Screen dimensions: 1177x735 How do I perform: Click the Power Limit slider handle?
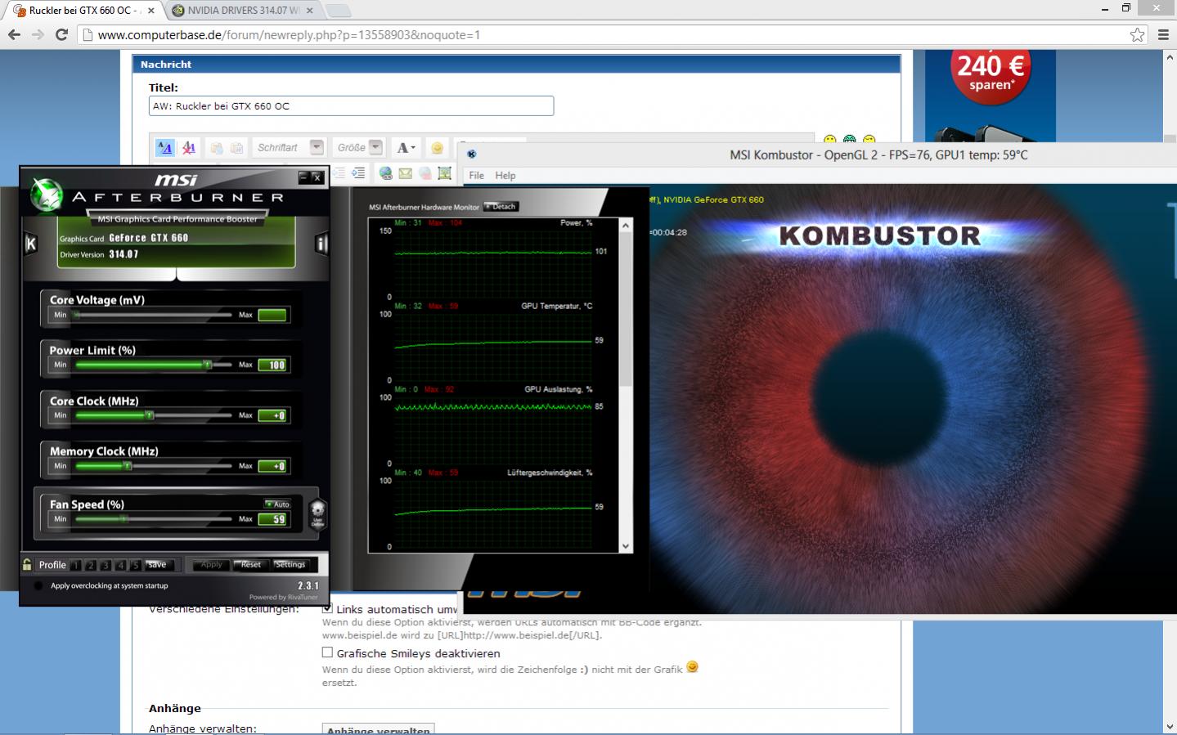208,365
